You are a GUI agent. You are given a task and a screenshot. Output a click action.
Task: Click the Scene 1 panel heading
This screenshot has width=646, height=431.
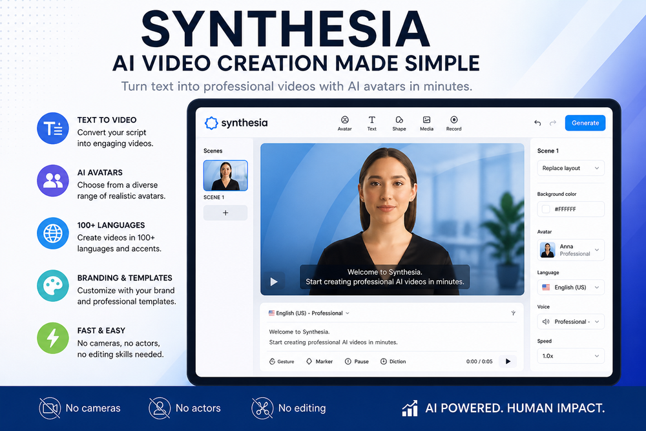(548, 151)
